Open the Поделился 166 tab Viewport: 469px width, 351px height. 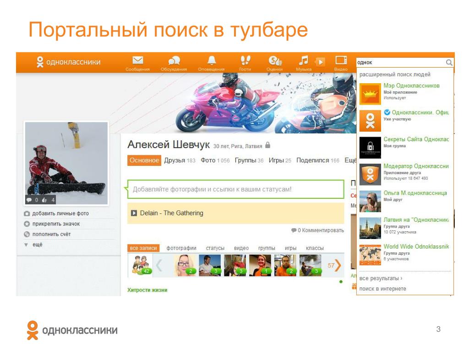(x=318, y=160)
